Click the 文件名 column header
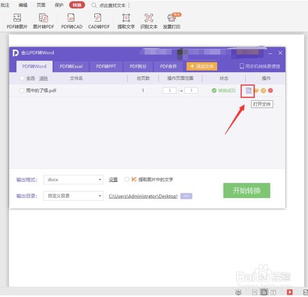The image size is (308, 297). [x=76, y=78]
